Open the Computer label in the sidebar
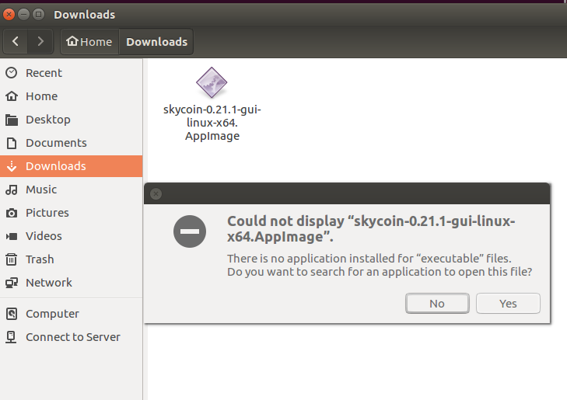 pyautogui.click(x=52, y=314)
